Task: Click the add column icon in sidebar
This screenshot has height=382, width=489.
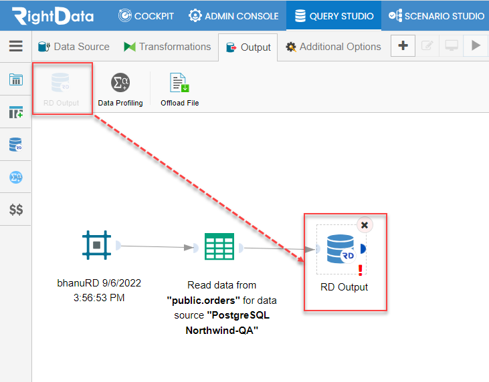Action: click(15, 112)
